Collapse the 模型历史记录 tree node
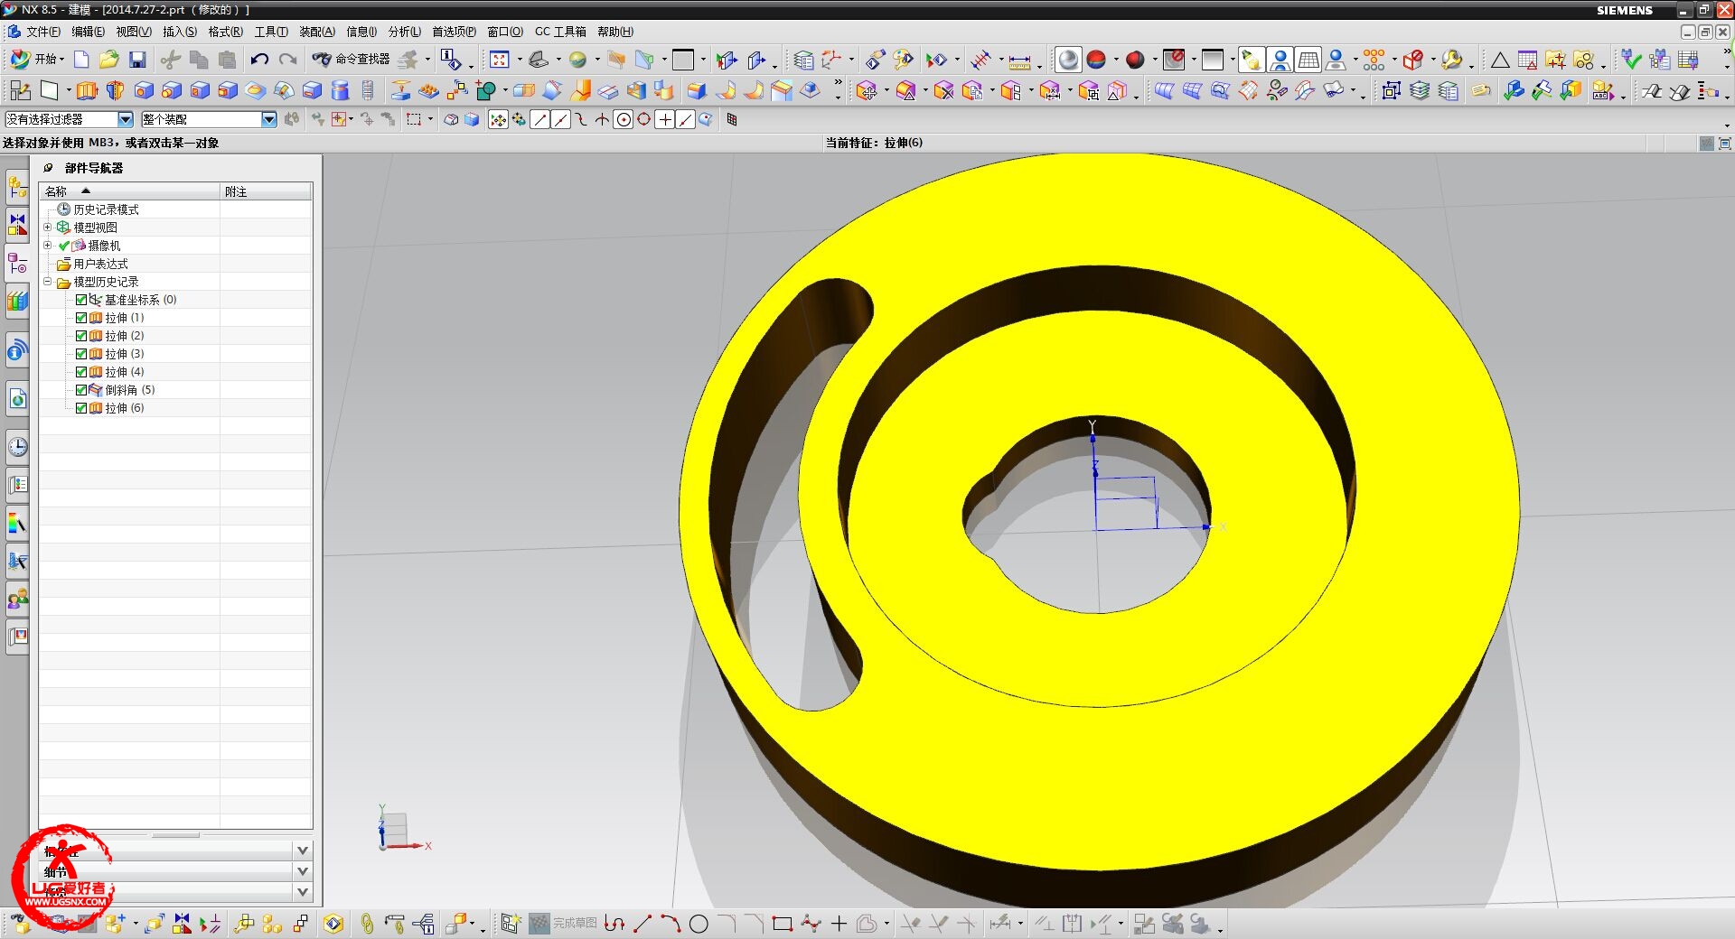 48,282
